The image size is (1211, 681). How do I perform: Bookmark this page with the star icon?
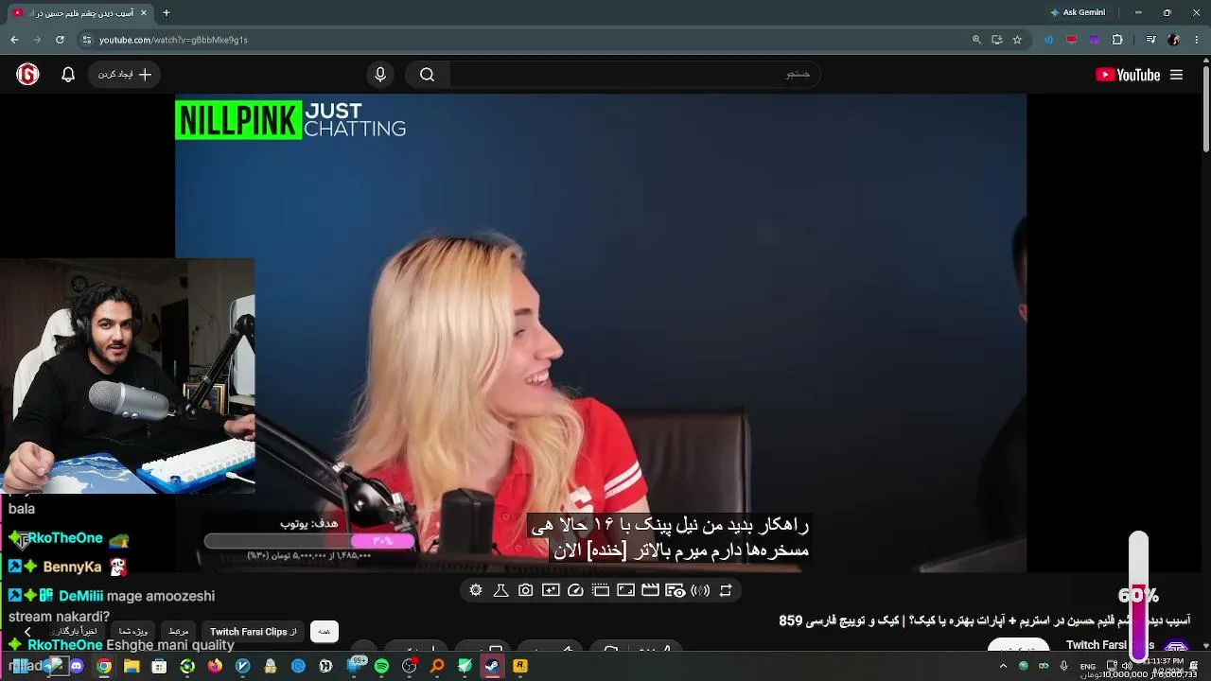tap(1017, 40)
